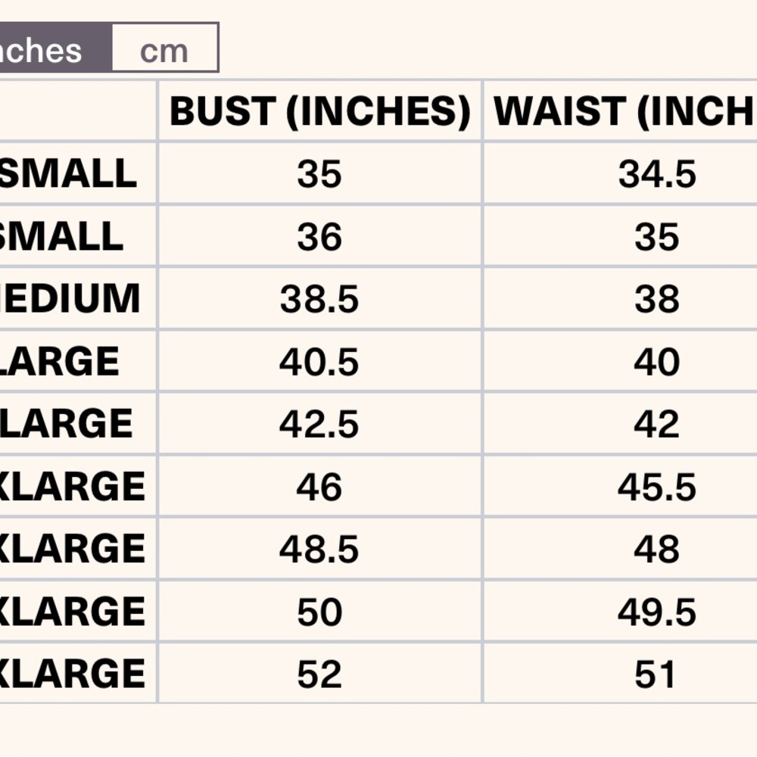This screenshot has height=757, width=757.
Task: Click the bust value 50
Action: click(x=319, y=612)
